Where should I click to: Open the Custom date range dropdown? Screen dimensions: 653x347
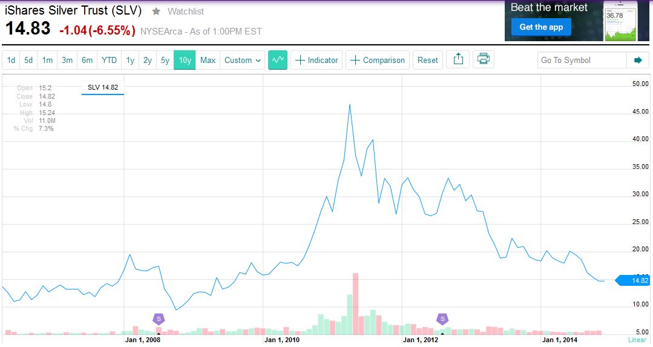pos(242,60)
